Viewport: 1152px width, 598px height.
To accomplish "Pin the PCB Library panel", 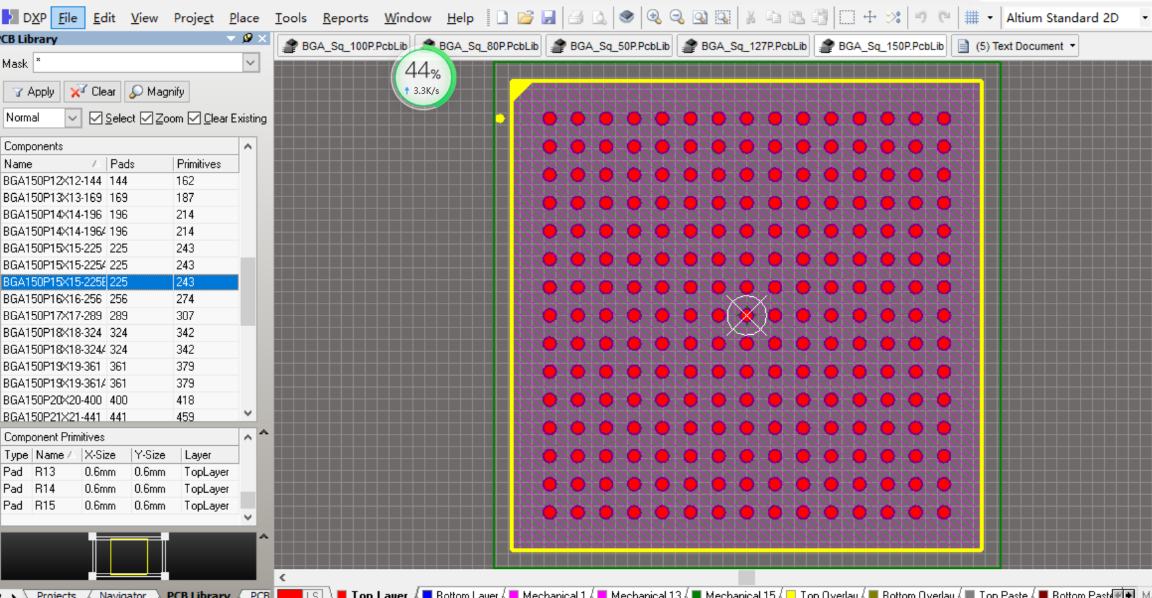I will click(x=248, y=38).
